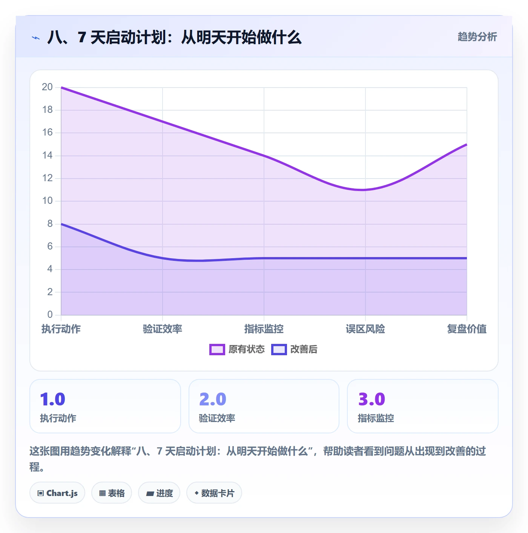Click the 趋势分析 label in header

coord(477,37)
